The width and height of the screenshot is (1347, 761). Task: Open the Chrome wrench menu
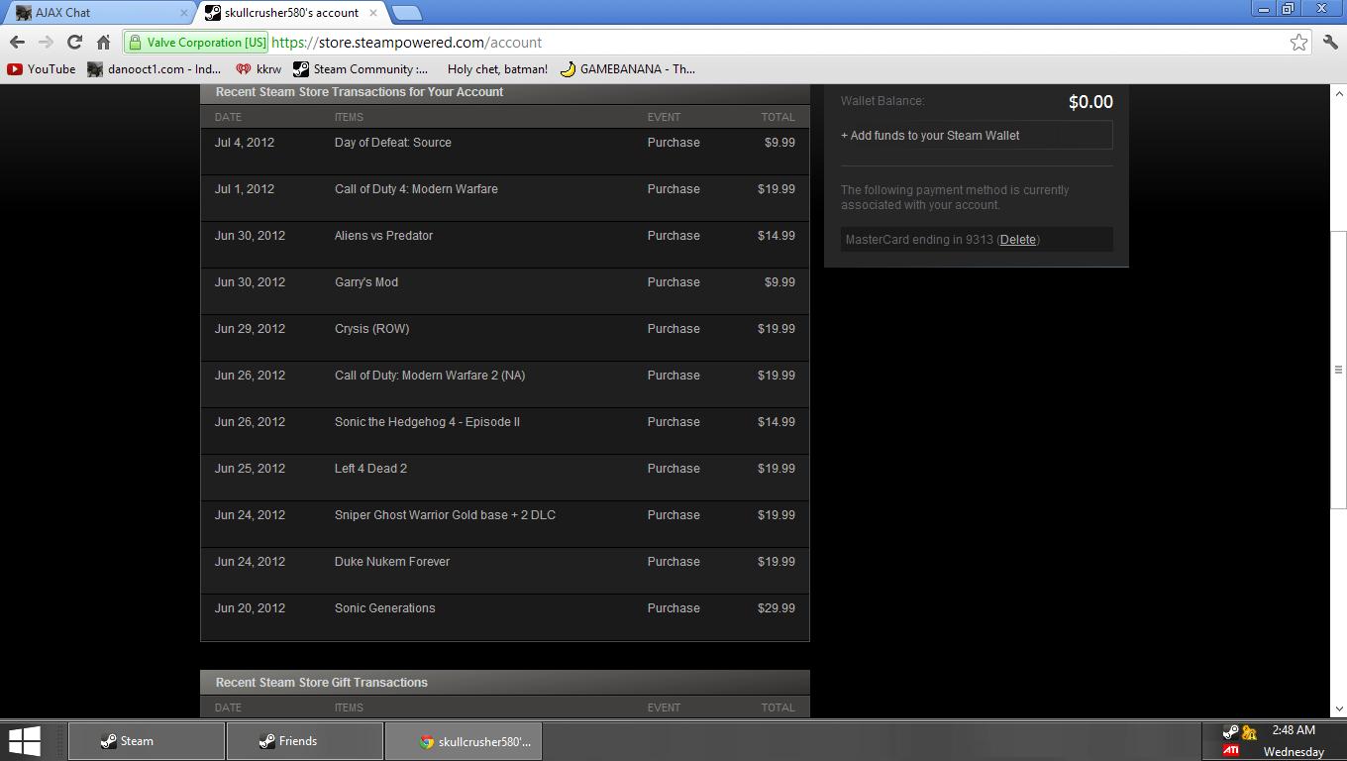(1330, 43)
